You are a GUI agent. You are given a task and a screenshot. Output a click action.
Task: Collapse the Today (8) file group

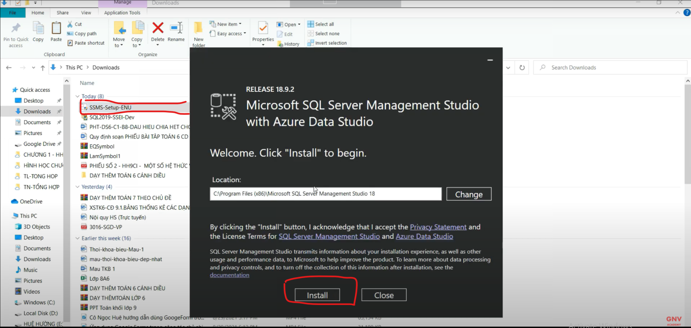77,96
